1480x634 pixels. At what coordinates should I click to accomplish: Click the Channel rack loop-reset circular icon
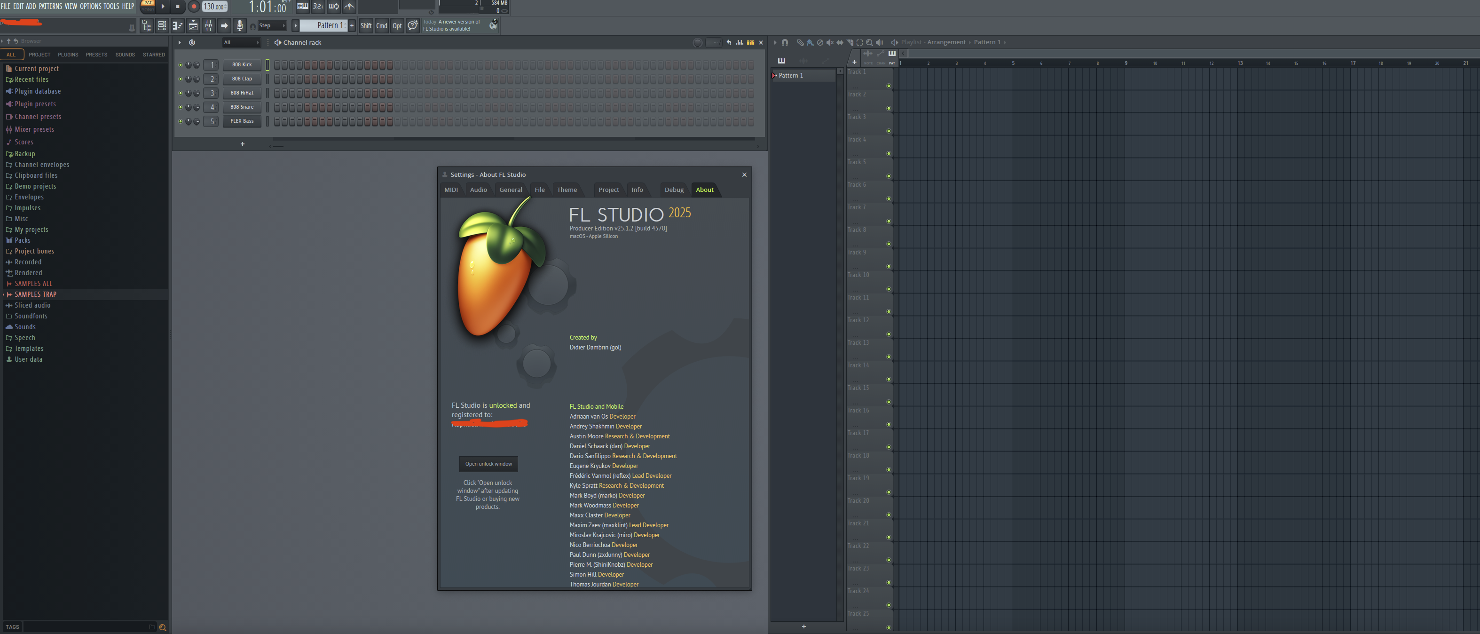click(x=192, y=42)
